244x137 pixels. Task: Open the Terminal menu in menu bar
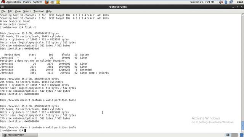tap(39, 11)
